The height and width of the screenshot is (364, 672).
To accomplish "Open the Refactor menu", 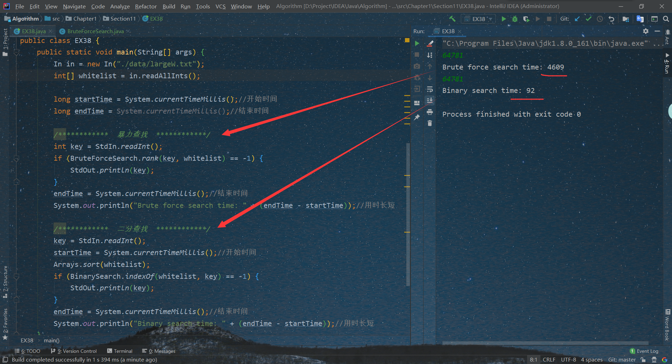I will pos(146,6).
